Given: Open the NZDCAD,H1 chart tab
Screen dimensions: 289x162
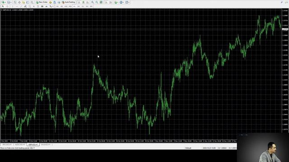Looking at the screenshot, I should pyautogui.click(x=20, y=145).
